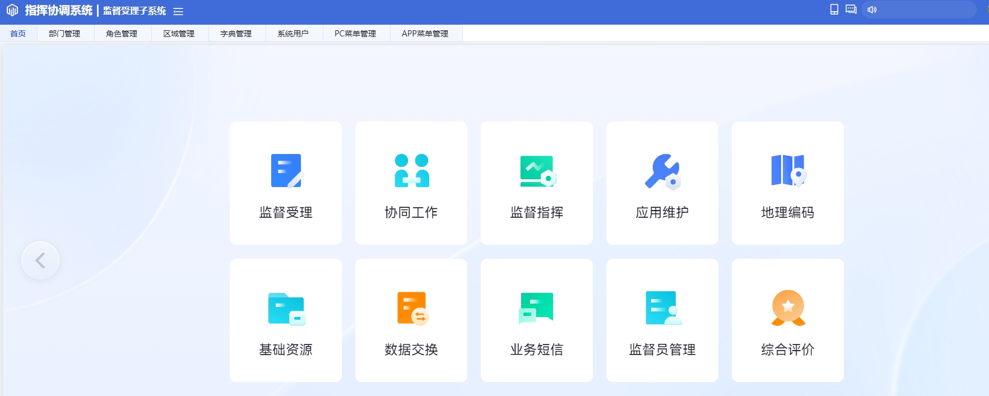989x396 pixels.
Task: Click the speaker announcement bar
Action: click(x=919, y=10)
